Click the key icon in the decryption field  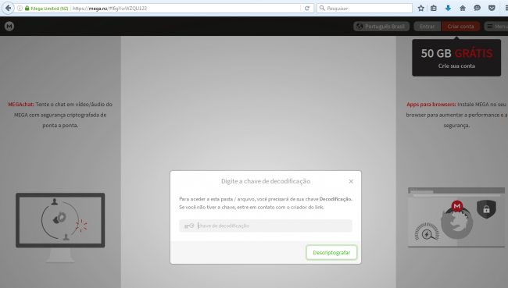pos(189,226)
